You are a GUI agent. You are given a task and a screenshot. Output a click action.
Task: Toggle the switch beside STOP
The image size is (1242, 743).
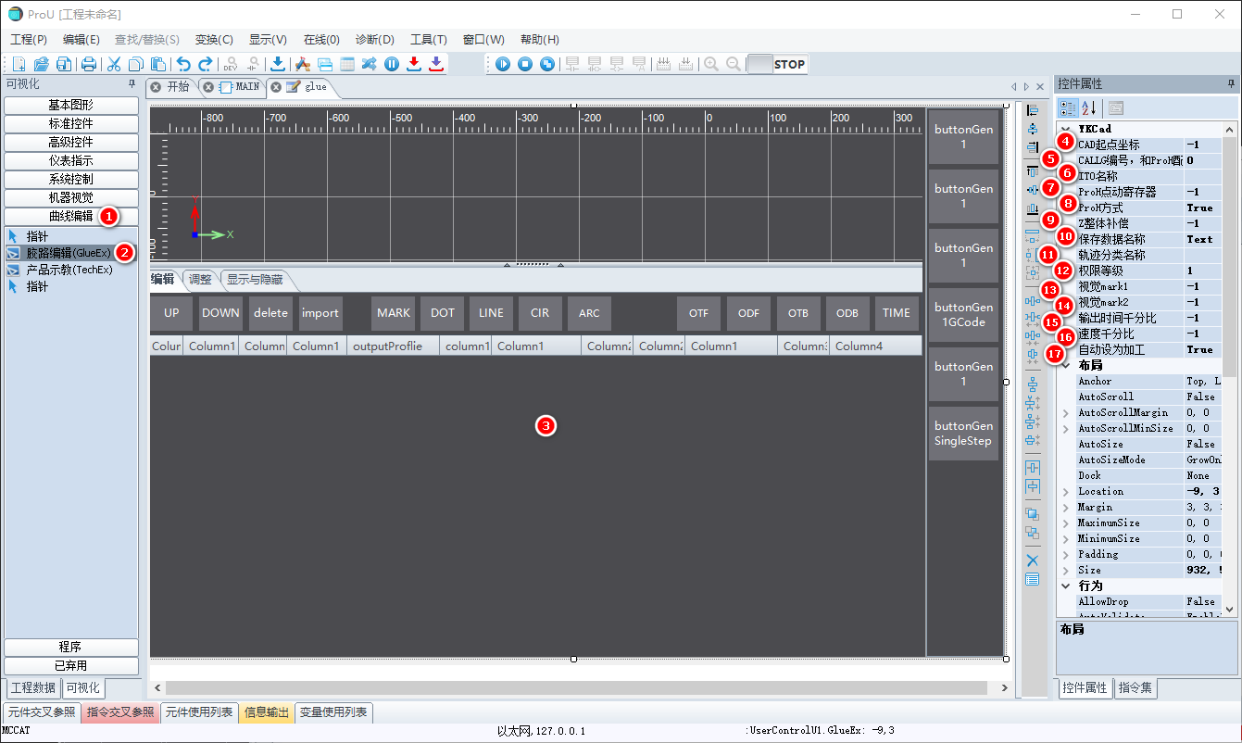(759, 64)
